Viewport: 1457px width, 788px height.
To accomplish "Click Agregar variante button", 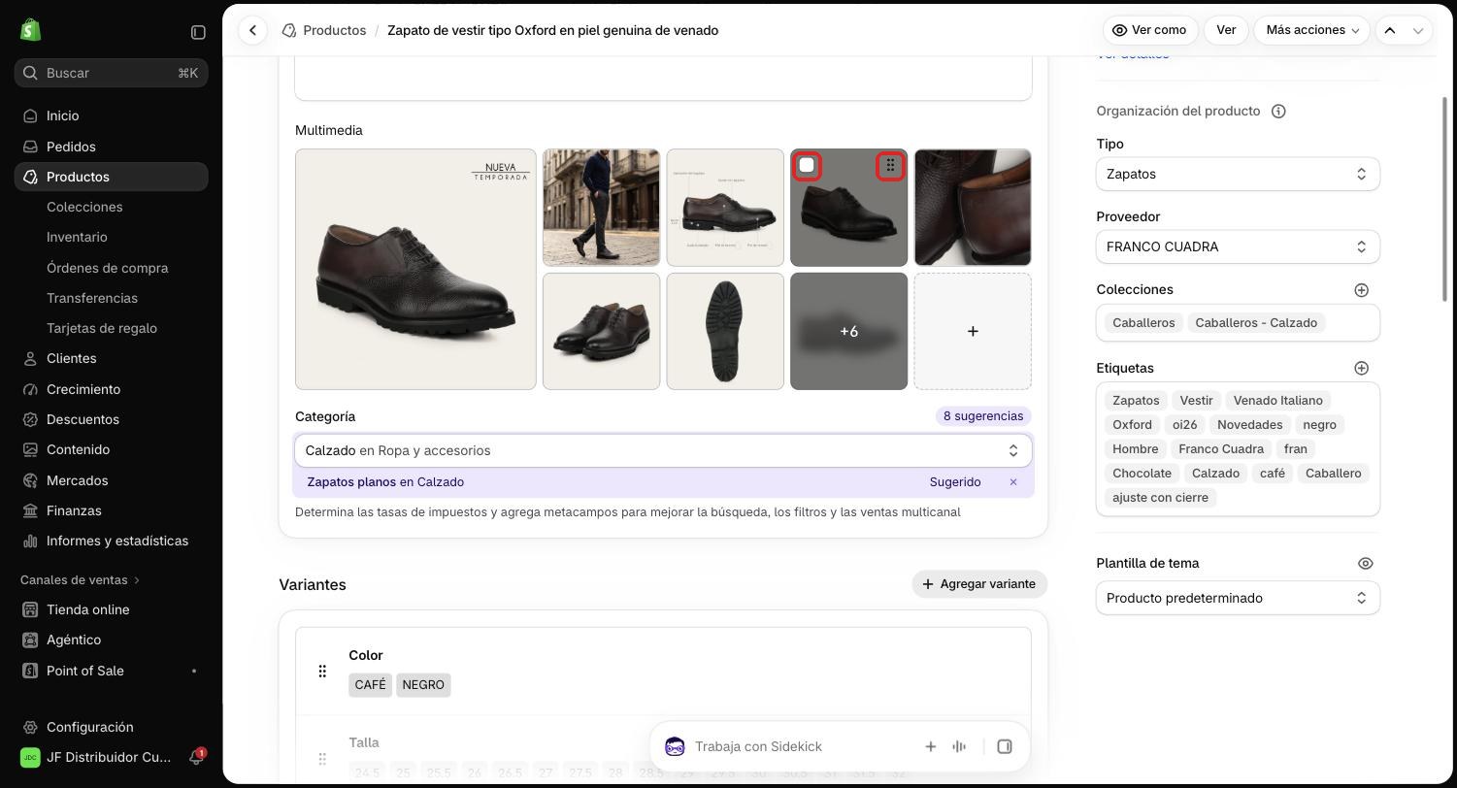I will click(x=979, y=584).
